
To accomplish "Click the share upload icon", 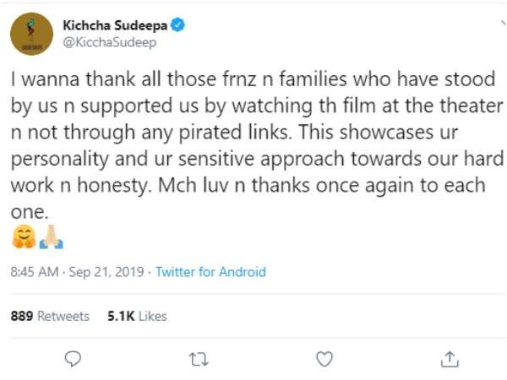I will [450, 359].
